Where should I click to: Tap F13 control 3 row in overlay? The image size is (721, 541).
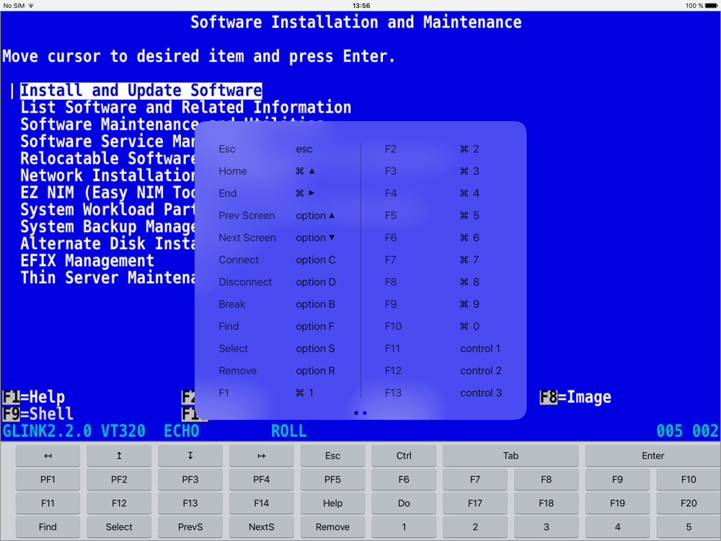pyautogui.click(x=443, y=393)
